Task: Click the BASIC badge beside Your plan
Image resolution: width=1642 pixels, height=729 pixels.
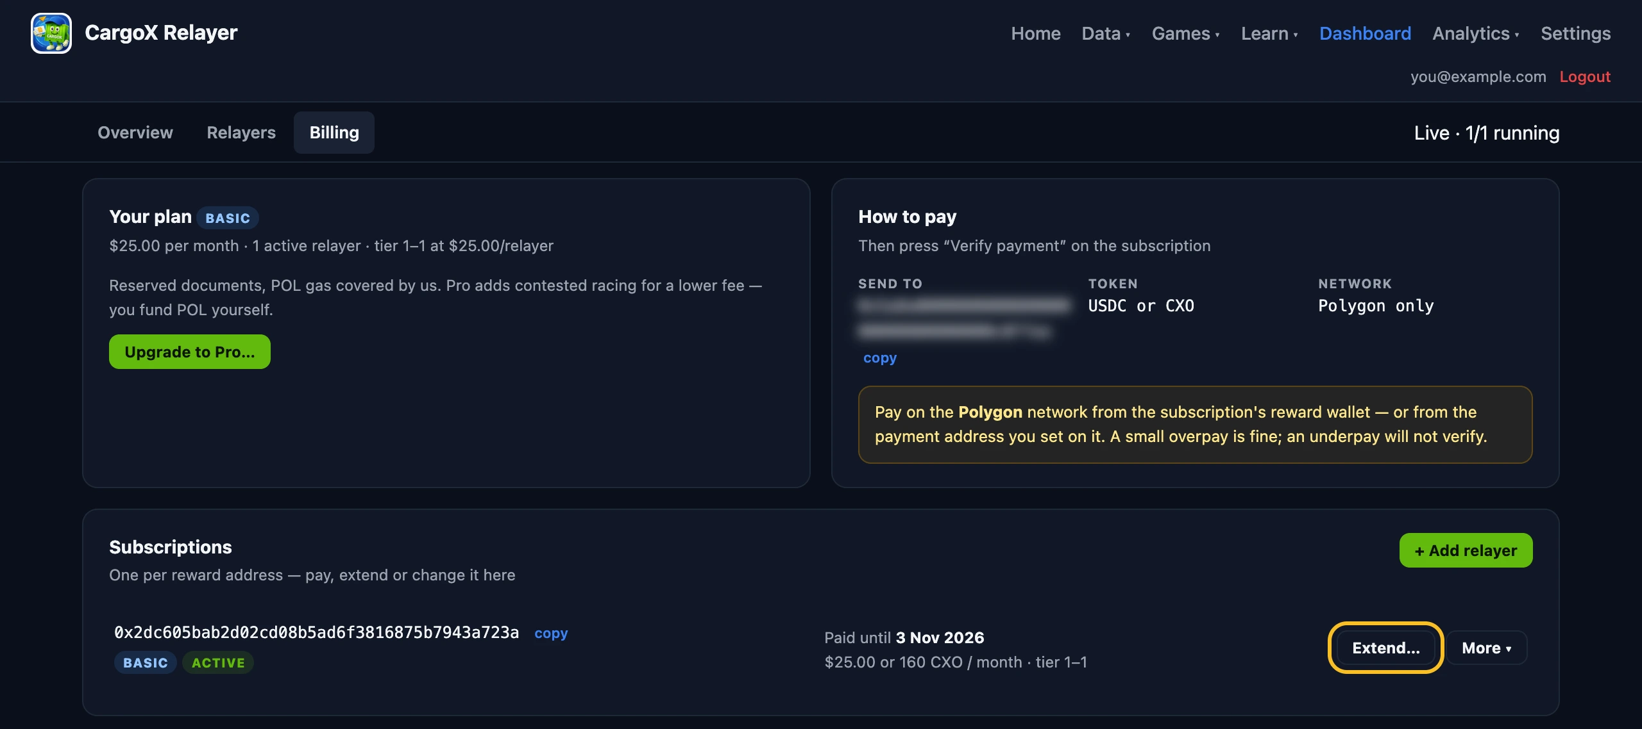Action: pos(228,218)
